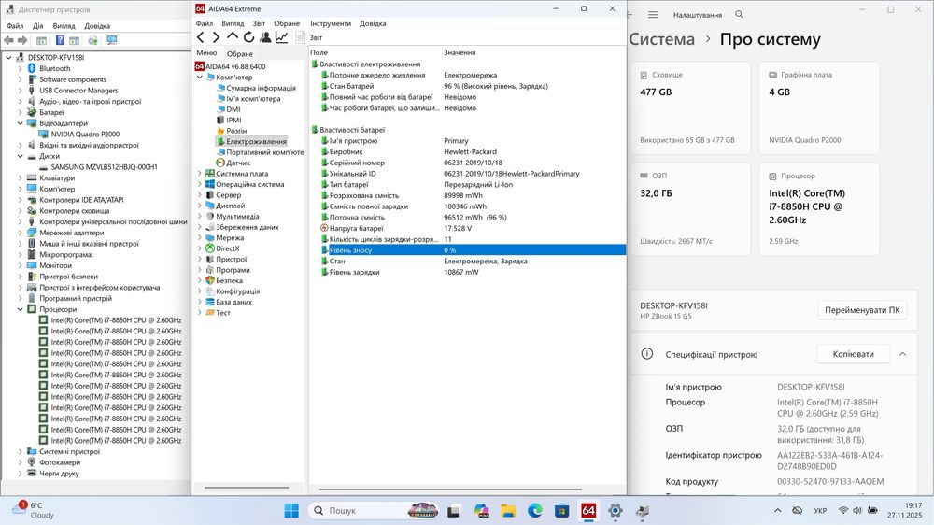Screen dimensions: 934x525
Task: Go back in AIDA64 toolbar
Action: click(x=201, y=37)
